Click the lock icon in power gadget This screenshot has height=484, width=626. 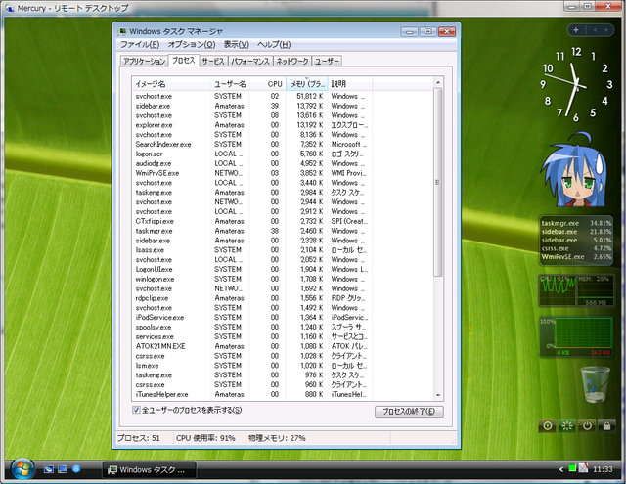pyautogui.click(x=606, y=426)
